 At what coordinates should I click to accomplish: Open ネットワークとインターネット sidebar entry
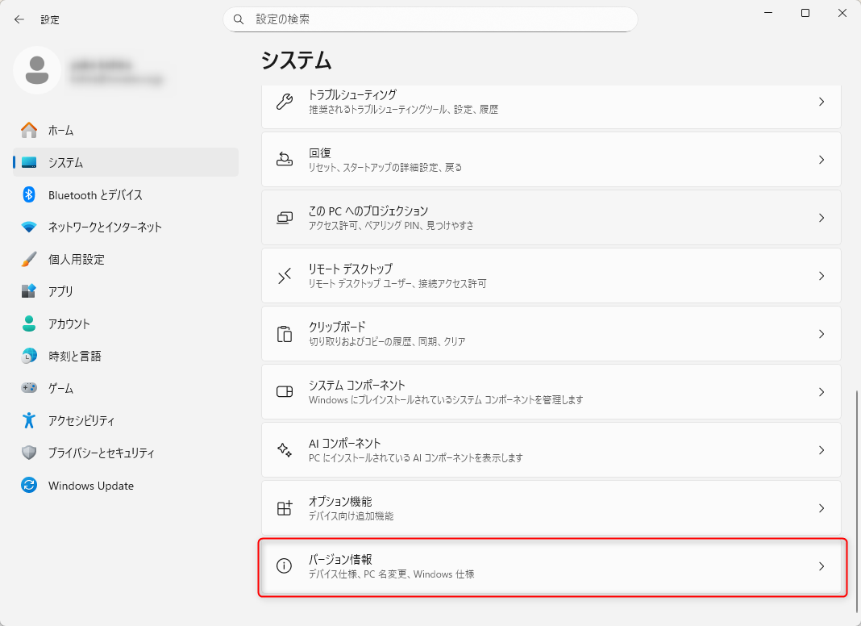click(126, 227)
